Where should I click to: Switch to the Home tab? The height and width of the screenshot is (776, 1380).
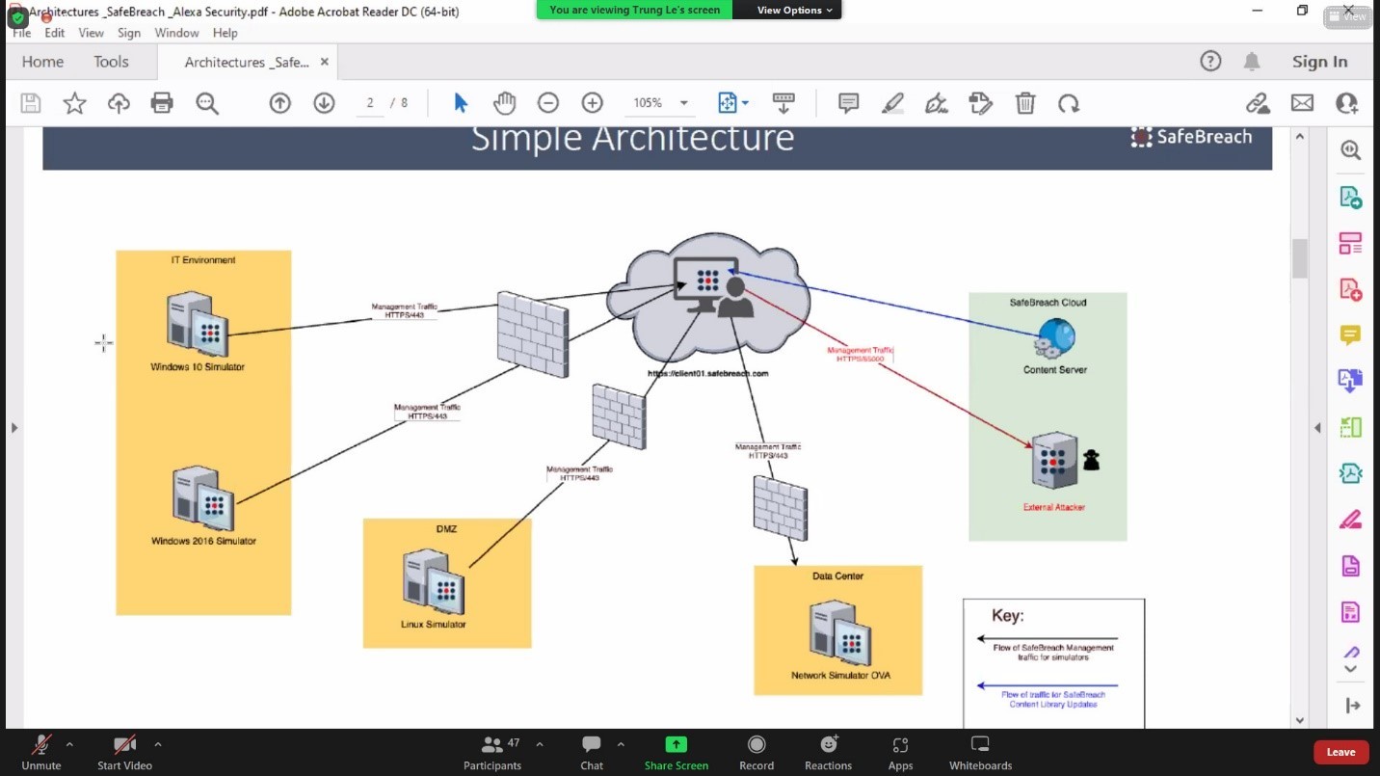(x=42, y=62)
